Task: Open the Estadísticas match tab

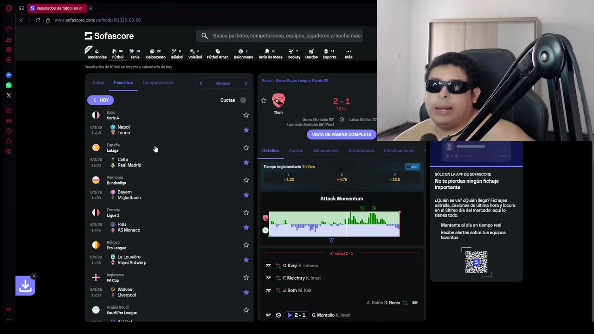Action: pyautogui.click(x=361, y=150)
